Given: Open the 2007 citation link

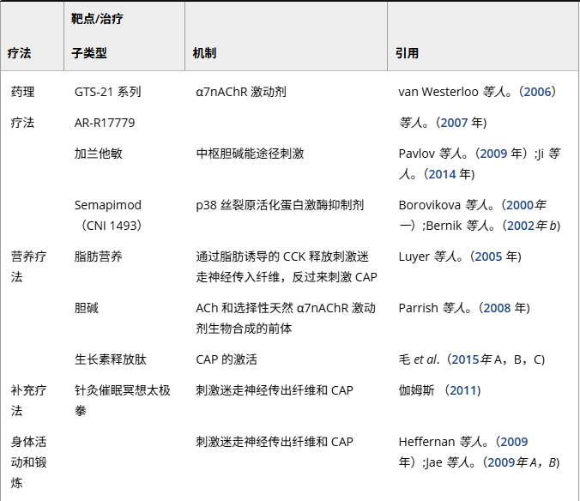Looking at the screenshot, I should (454, 123).
